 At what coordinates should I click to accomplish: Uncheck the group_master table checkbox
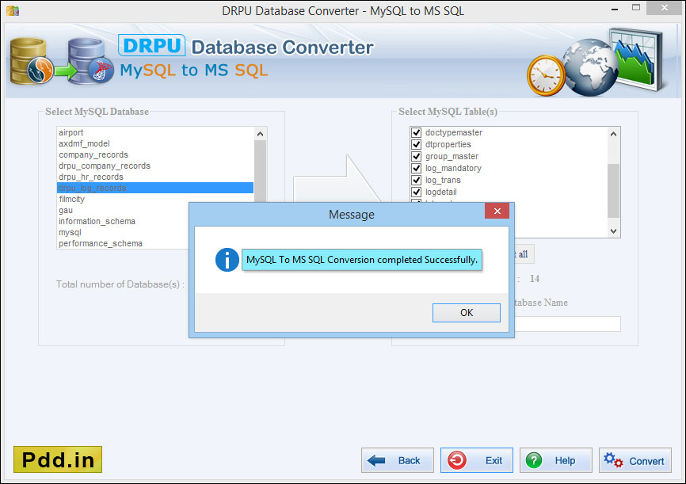417,156
